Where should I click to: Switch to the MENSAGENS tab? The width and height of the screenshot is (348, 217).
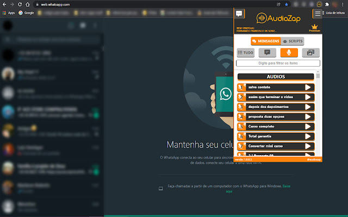pyautogui.click(x=266, y=41)
